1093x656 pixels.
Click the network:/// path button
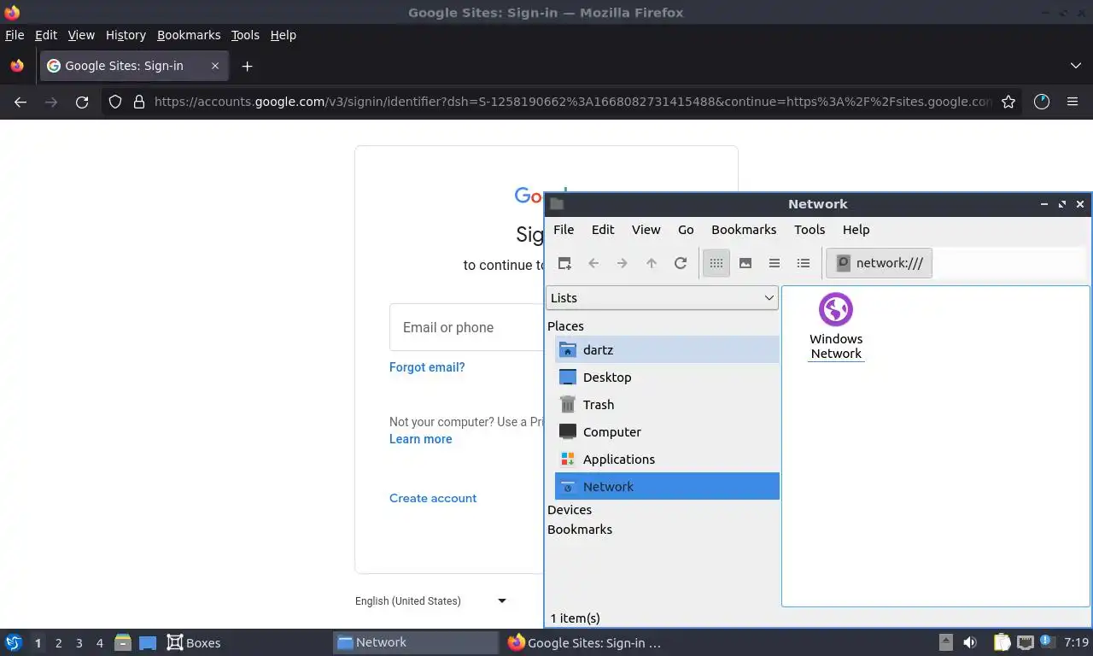880,263
